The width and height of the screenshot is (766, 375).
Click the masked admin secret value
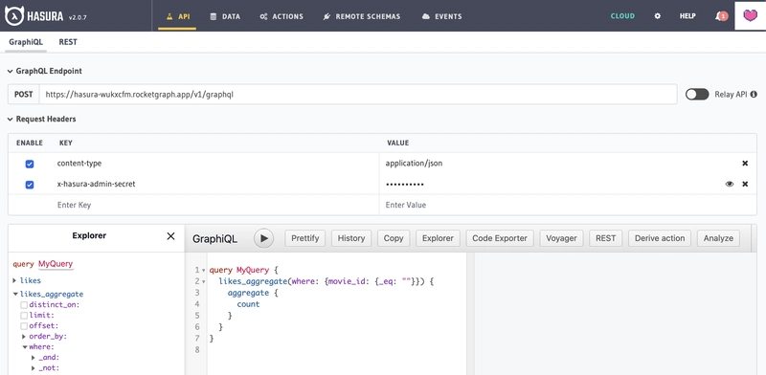[404, 185]
